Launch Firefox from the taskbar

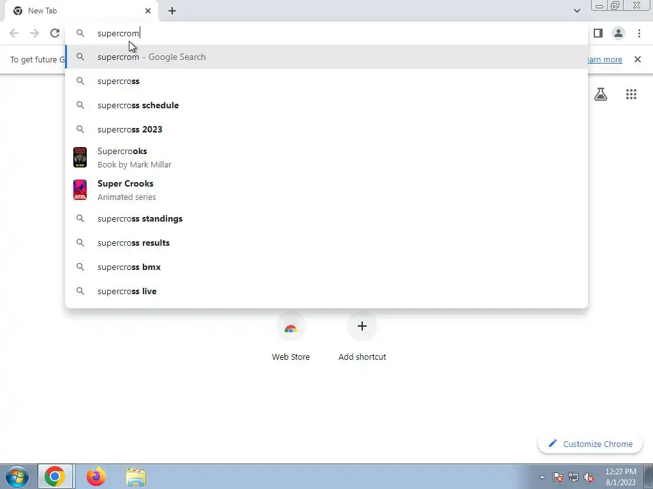[96, 476]
